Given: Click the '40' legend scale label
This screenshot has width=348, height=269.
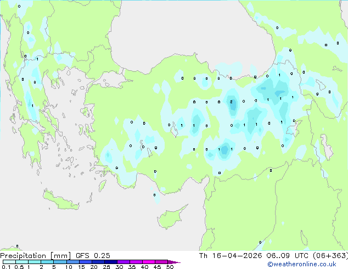Looking at the screenshot, I should point(145,267).
